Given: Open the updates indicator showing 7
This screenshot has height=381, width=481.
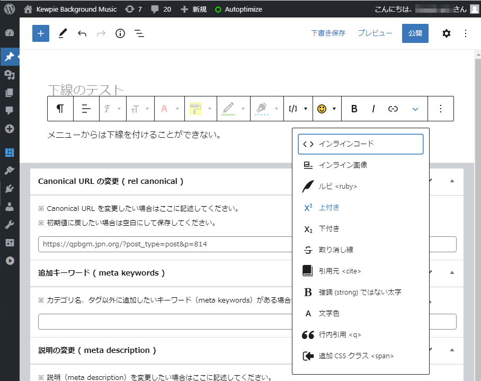Looking at the screenshot, I should coord(133,9).
